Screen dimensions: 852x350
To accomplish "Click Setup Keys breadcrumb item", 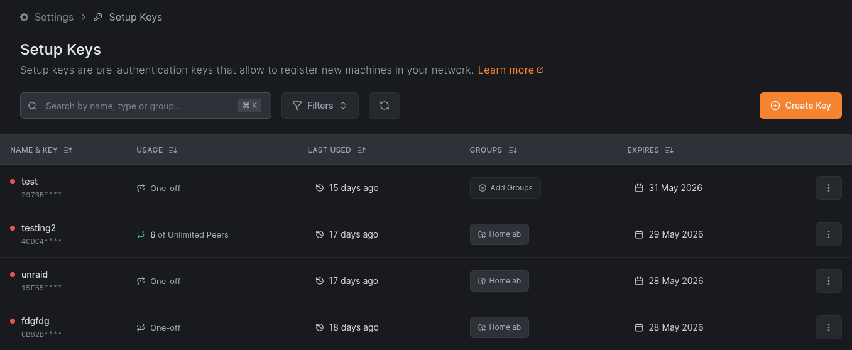I will pyautogui.click(x=128, y=17).
